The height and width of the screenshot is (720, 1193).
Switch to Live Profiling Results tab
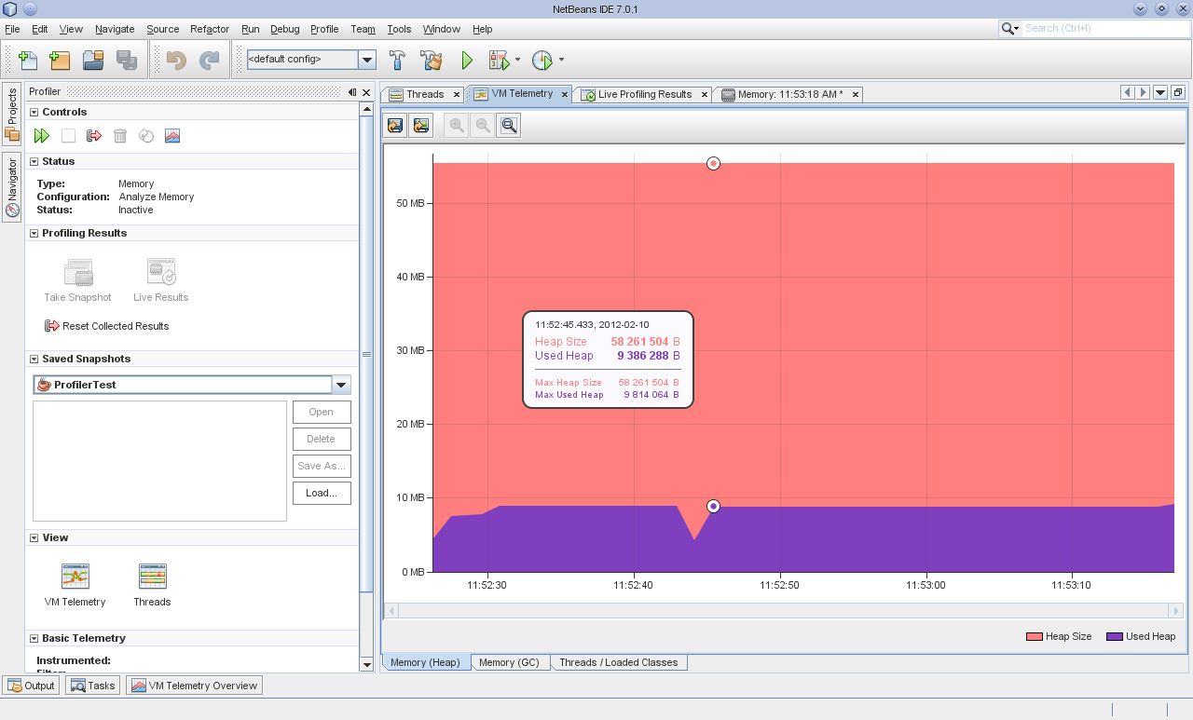point(644,94)
